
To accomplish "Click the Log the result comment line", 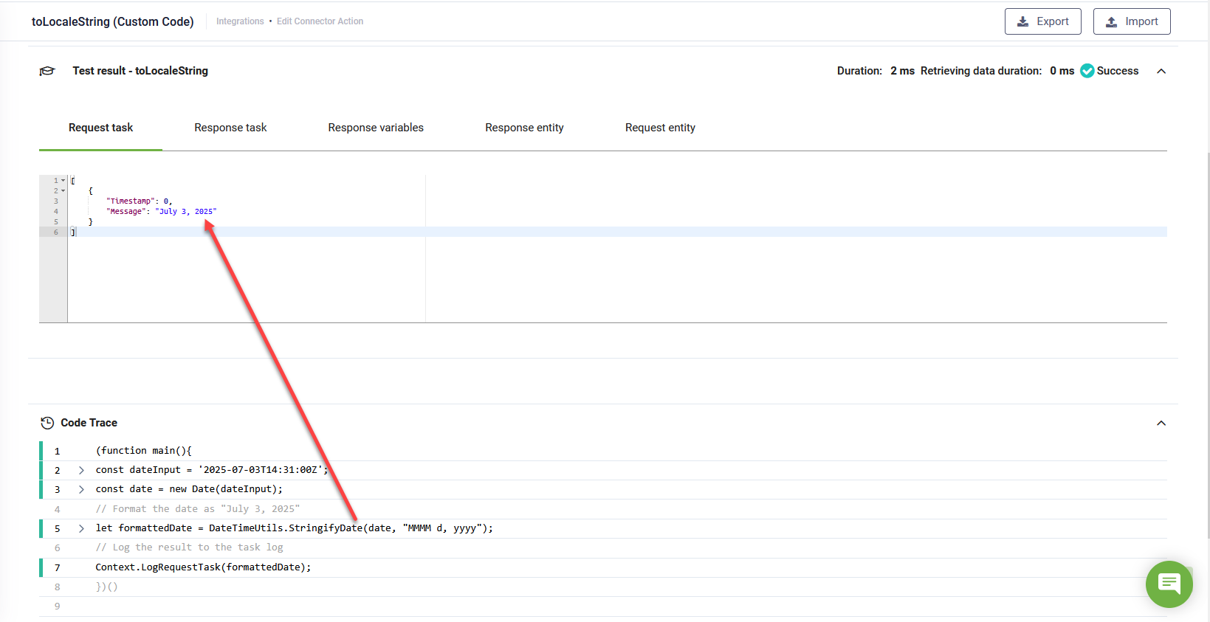I will tap(189, 547).
